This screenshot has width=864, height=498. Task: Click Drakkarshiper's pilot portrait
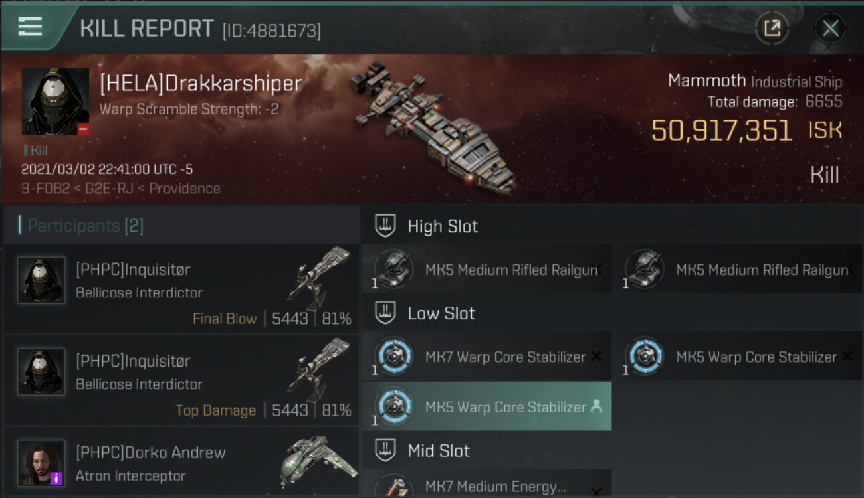point(55,102)
